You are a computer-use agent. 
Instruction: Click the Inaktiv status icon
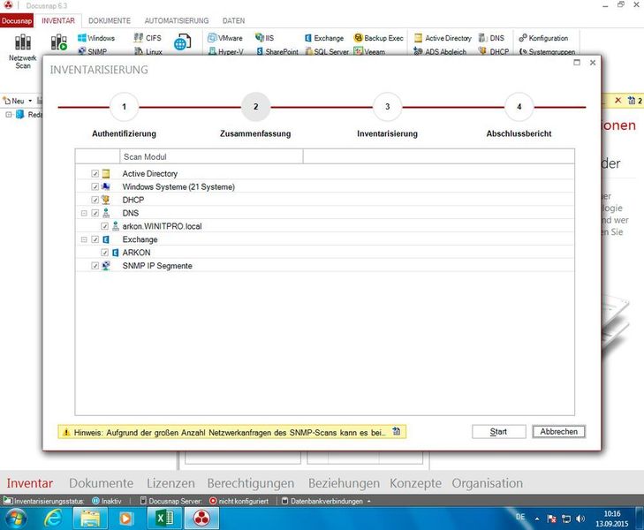point(95,501)
